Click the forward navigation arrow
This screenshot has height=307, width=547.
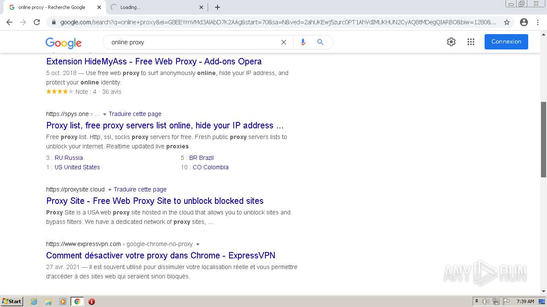coord(23,22)
